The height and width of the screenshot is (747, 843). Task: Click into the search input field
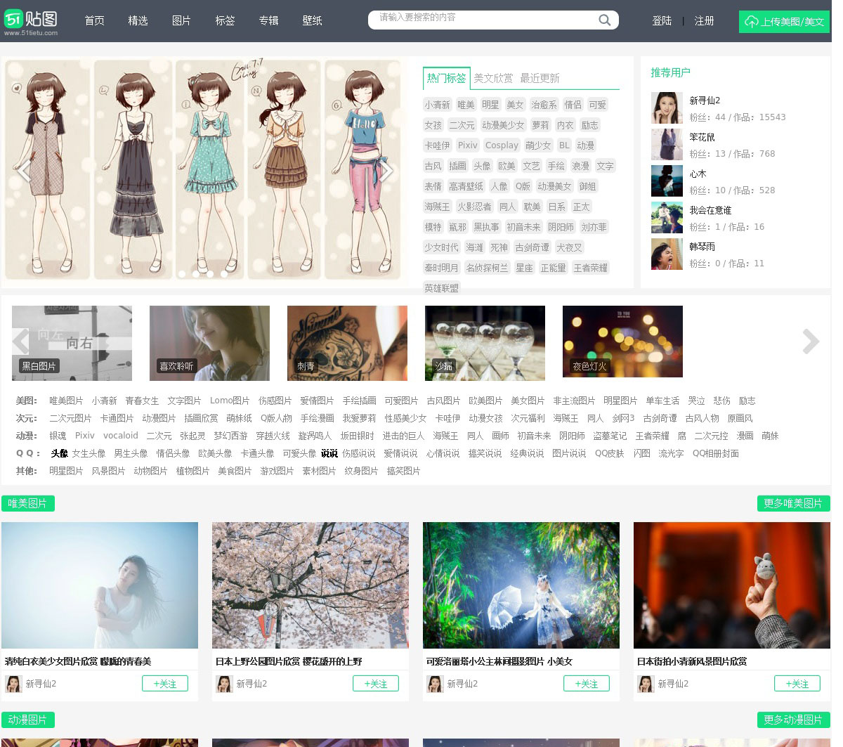pyautogui.click(x=485, y=19)
